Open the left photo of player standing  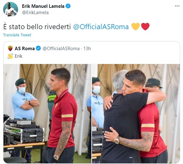pos(47,114)
